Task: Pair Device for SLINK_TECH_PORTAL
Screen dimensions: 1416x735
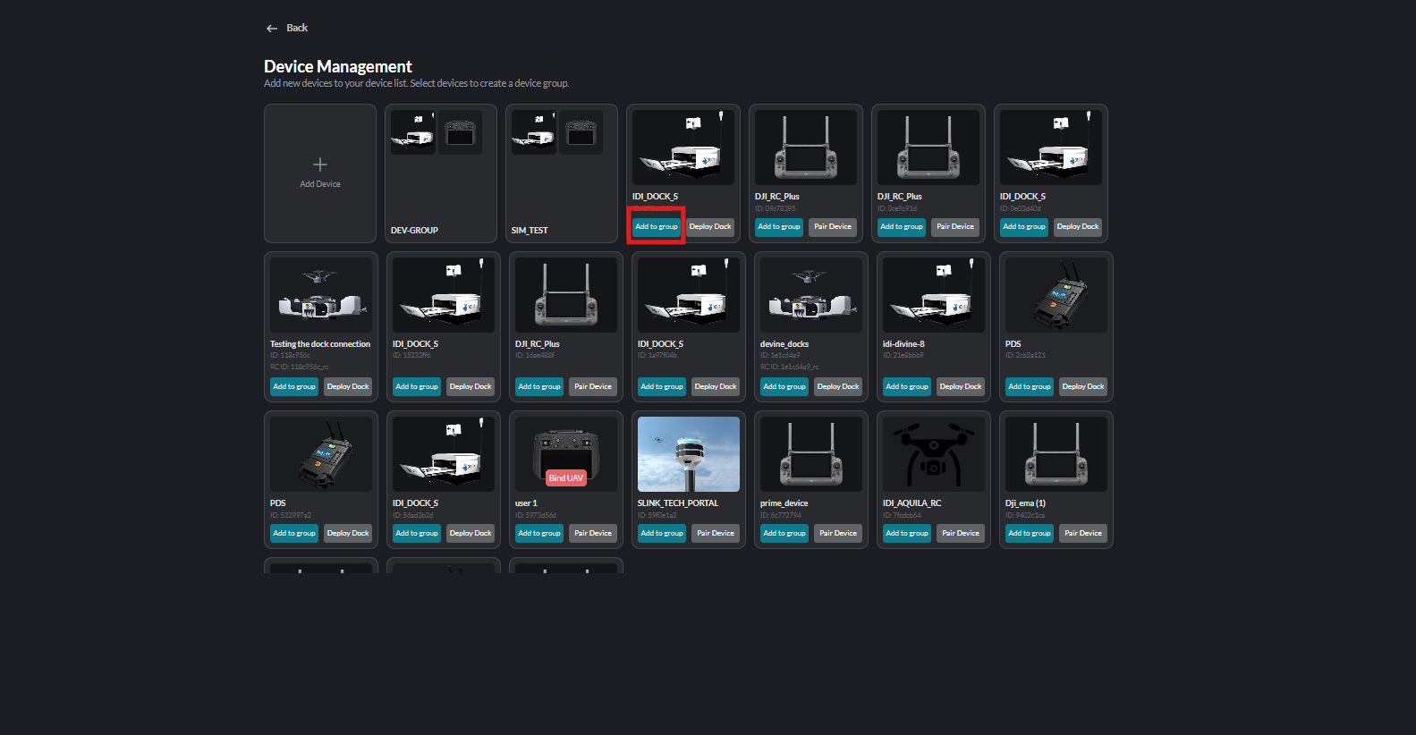Action: tap(716, 534)
